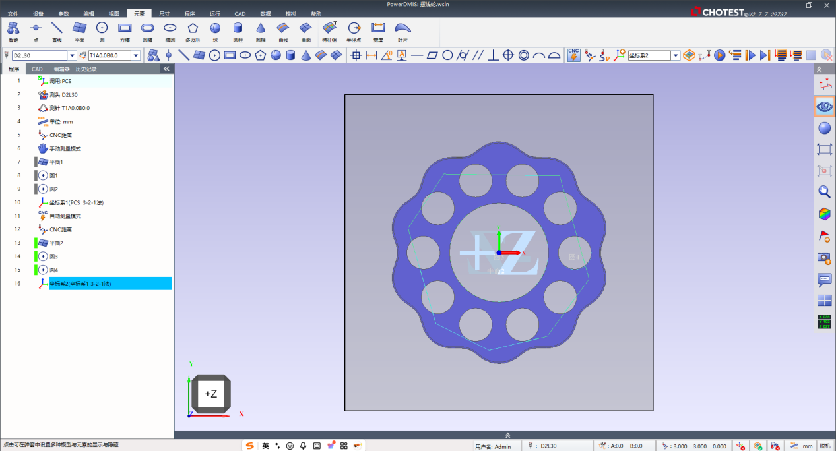
Task: Toggle the eye visibility icon in right sidebar
Action: coord(824,106)
